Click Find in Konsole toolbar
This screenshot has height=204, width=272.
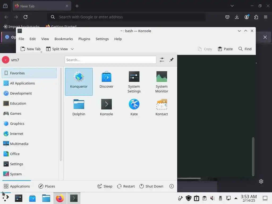[x=245, y=49]
